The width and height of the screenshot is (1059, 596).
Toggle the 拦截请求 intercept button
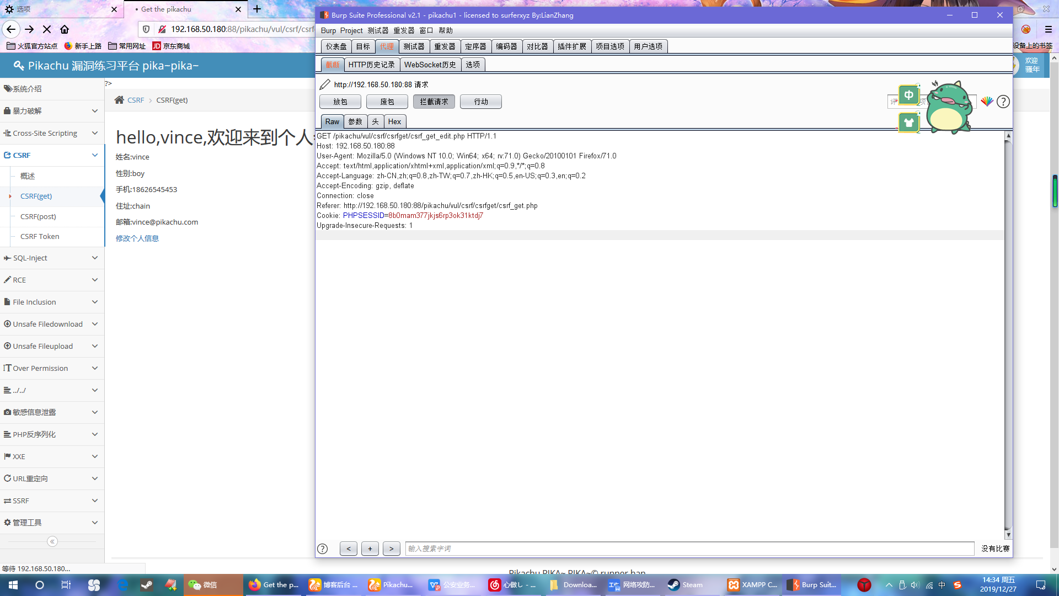(x=434, y=102)
